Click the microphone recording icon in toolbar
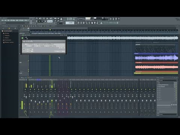180x135 pixels. pos(116,19)
